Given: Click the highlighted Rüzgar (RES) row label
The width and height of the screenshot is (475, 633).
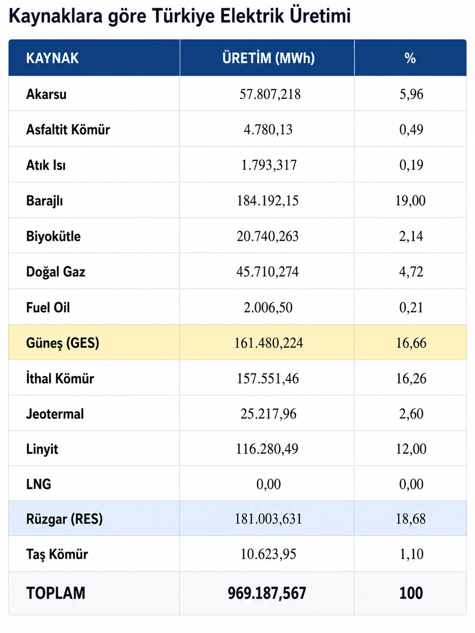Looking at the screenshot, I should tap(64, 519).
